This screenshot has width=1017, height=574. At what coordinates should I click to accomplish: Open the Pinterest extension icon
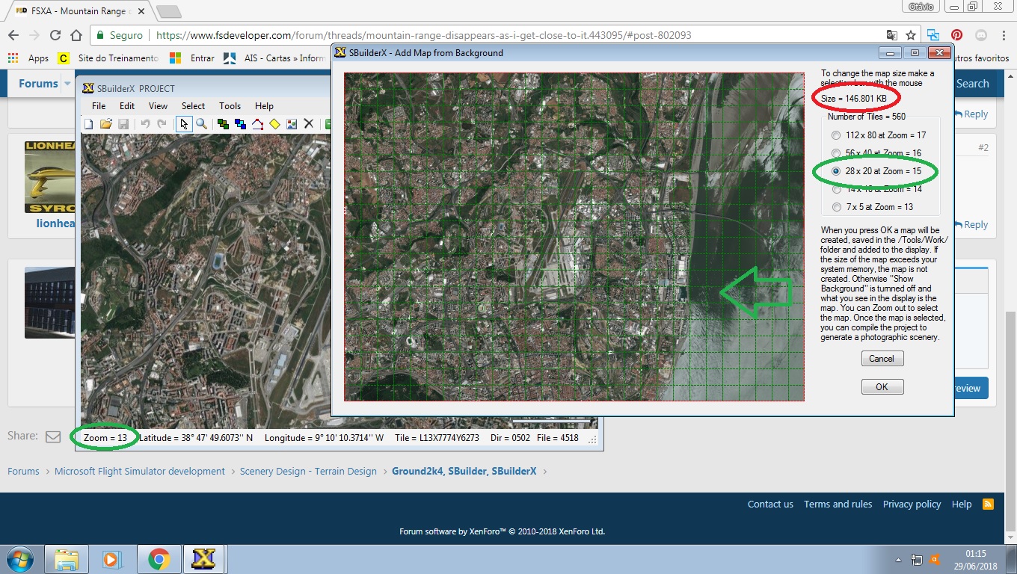[x=956, y=35]
